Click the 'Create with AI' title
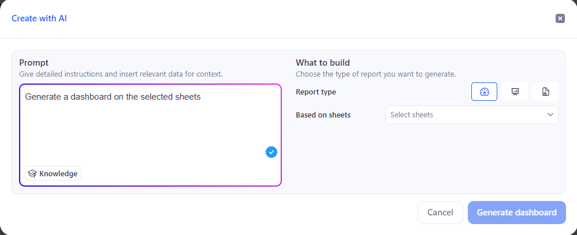 coord(40,18)
